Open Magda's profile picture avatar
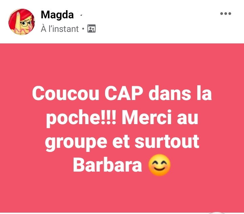Viewport: 244px width, 214px height. pos(22,22)
